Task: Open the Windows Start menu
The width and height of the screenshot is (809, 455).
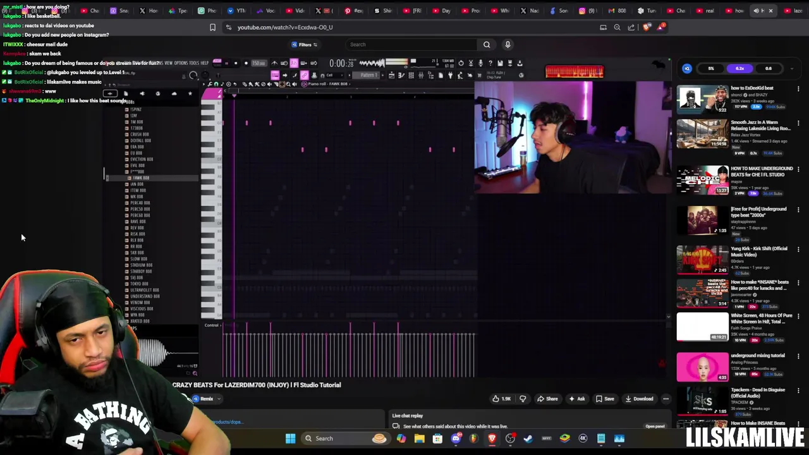Action: click(290, 439)
